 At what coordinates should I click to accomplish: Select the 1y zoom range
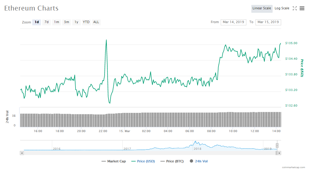pos(76,22)
